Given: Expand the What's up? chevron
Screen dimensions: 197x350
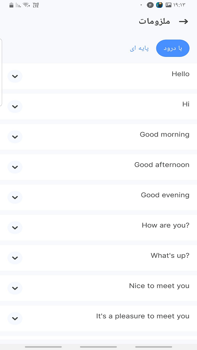Looking at the screenshot, I should (15, 258).
